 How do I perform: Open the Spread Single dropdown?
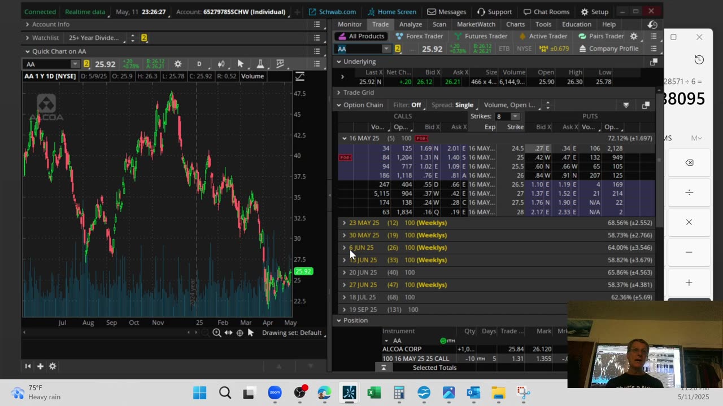click(x=455, y=105)
